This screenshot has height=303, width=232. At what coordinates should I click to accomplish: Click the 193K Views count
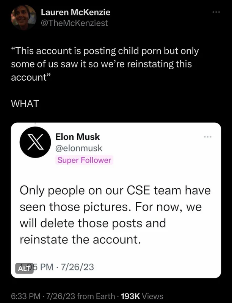tap(142, 296)
